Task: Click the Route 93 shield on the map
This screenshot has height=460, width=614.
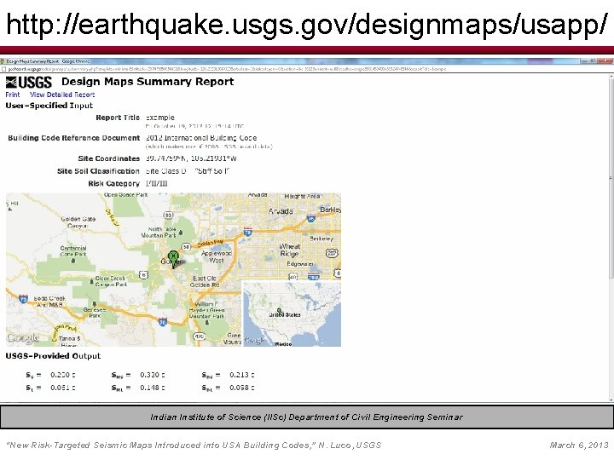Action: (x=168, y=215)
